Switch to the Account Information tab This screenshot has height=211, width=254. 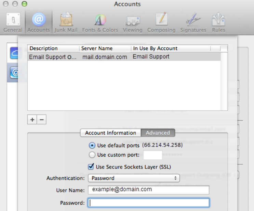(x=110, y=133)
